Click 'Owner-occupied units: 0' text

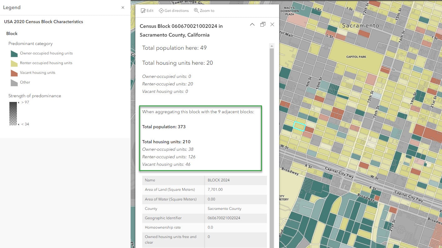(167, 76)
